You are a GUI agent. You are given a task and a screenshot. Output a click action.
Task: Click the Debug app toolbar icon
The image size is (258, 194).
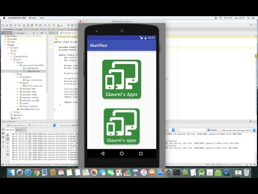click(x=72, y=25)
